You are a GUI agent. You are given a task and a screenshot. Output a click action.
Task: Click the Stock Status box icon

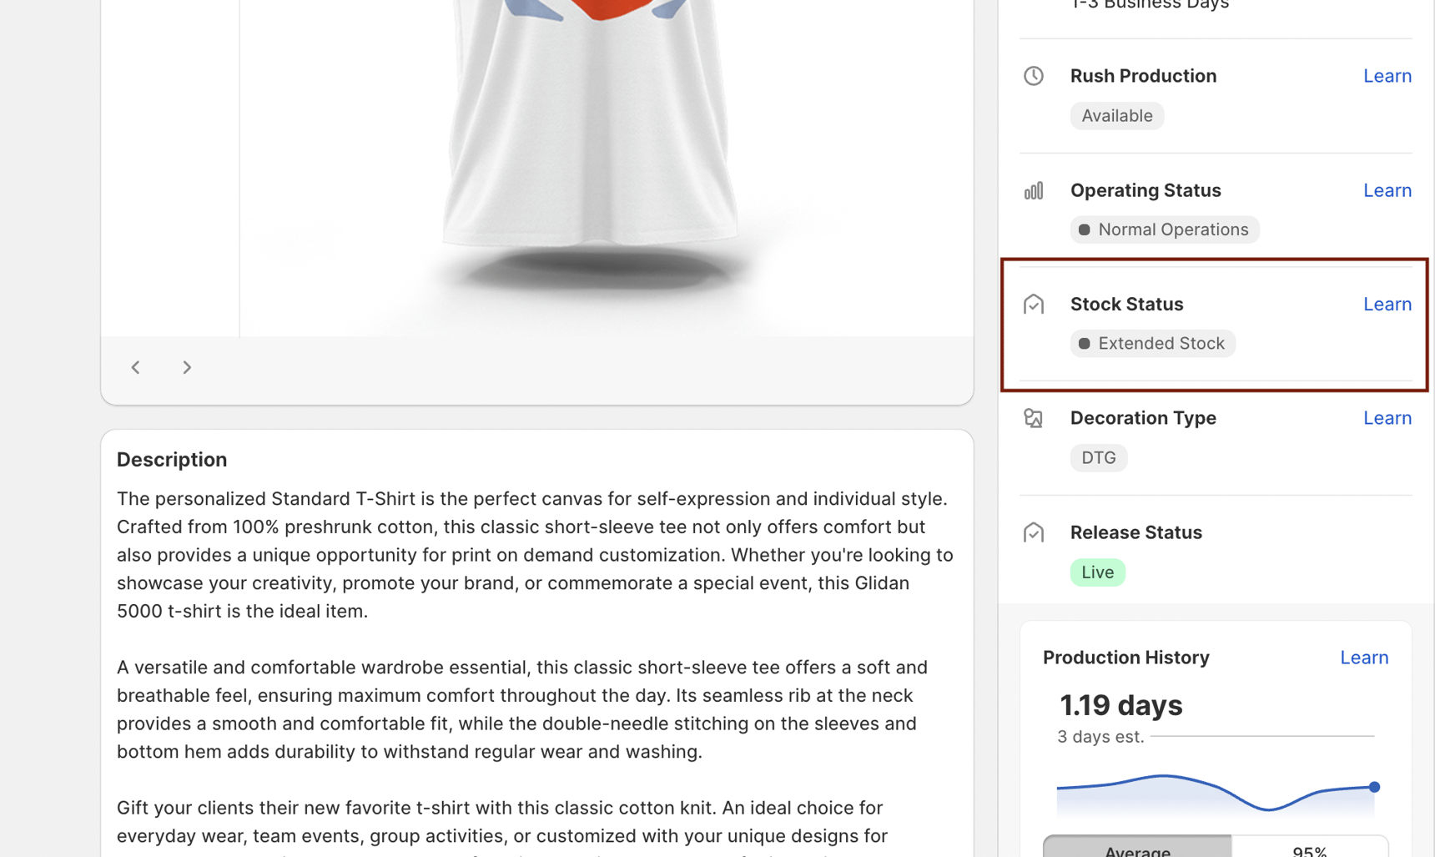pyautogui.click(x=1034, y=305)
